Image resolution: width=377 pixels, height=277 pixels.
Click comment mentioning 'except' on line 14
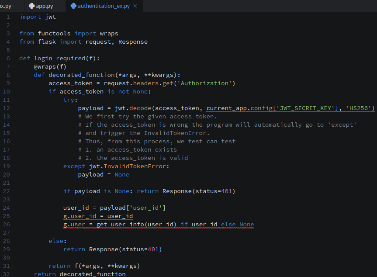[x=217, y=125]
